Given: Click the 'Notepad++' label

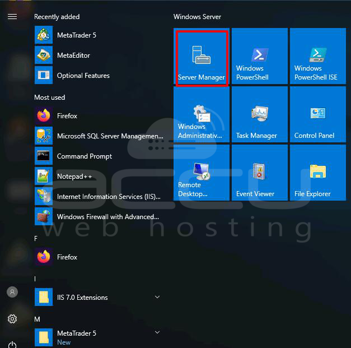Looking at the screenshot, I should 74,177.
